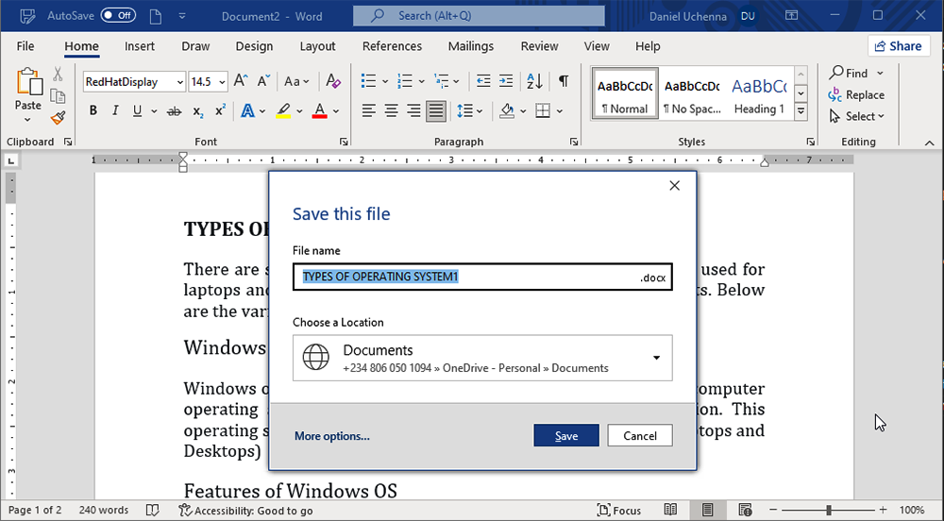Activate the Format Painter brush
The image size is (944, 521).
coord(58,118)
